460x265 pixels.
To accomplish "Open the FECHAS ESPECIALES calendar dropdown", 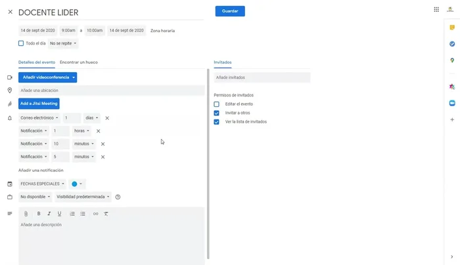I will (x=42, y=184).
